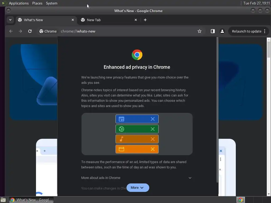Click the "Enhanced ad privacy in Chrome" heading
Viewport: 271px width, 203px height.
137,67
